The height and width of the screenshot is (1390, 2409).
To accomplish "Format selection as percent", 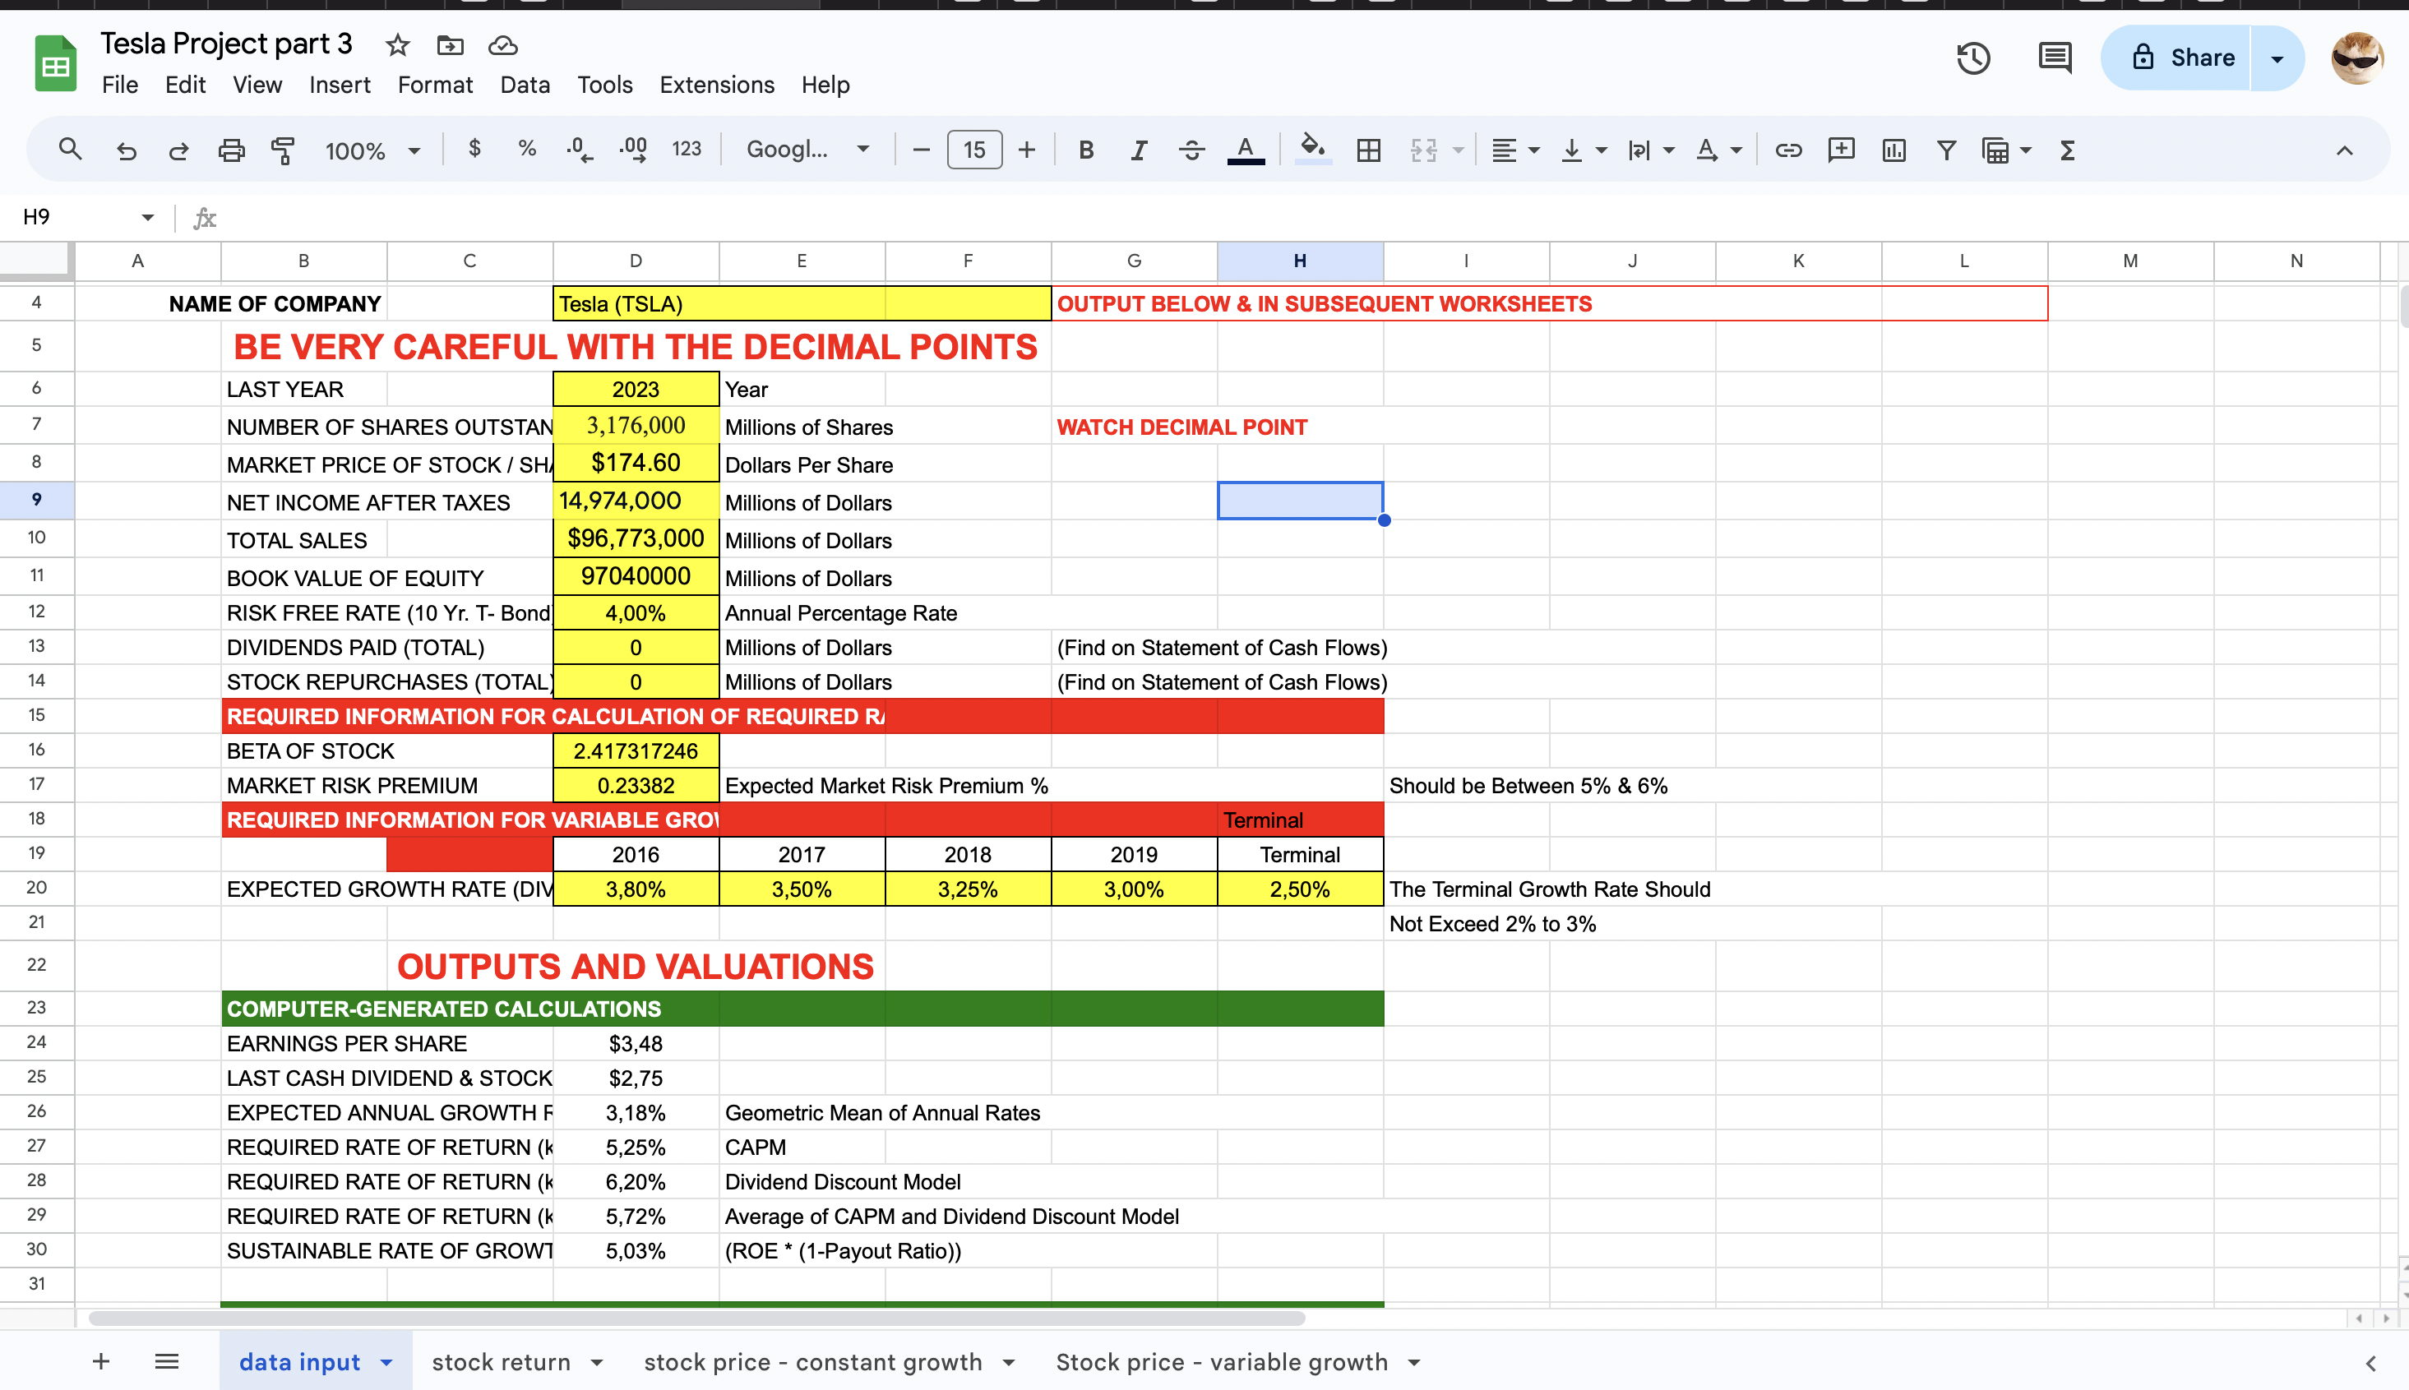I will tap(526, 150).
